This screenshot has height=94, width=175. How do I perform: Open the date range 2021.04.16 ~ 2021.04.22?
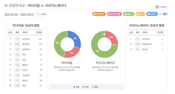[19, 15]
